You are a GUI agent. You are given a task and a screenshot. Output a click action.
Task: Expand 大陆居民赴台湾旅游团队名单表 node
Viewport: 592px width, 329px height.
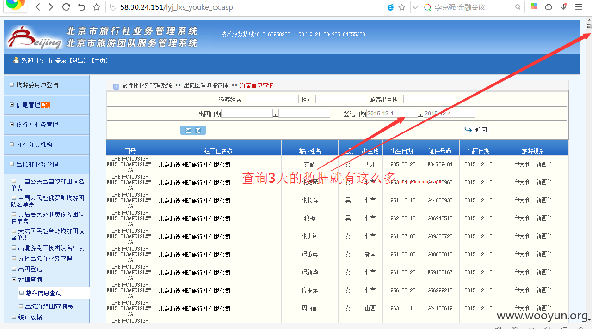point(14,231)
